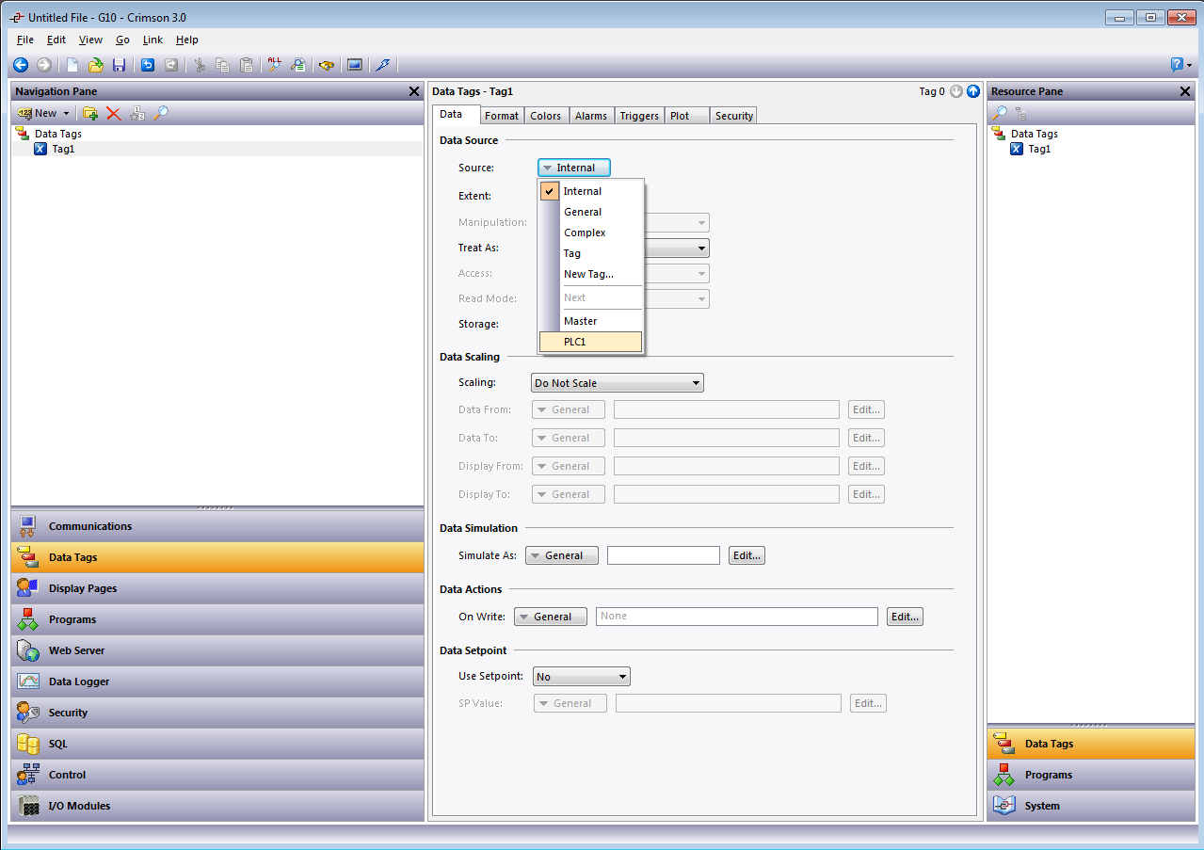The image size is (1204, 850).
Task: Choose General from source menu
Action: pyautogui.click(x=590, y=212)
